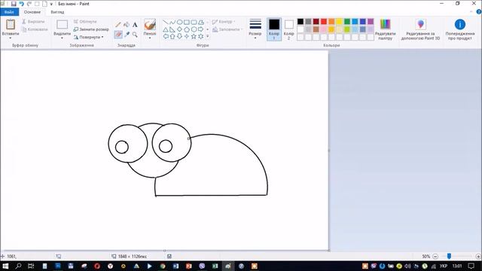The height and width of the screenshot is (271, 482).
Task: Expand the shapes gallery more arrow
Action: pos(208,36)
